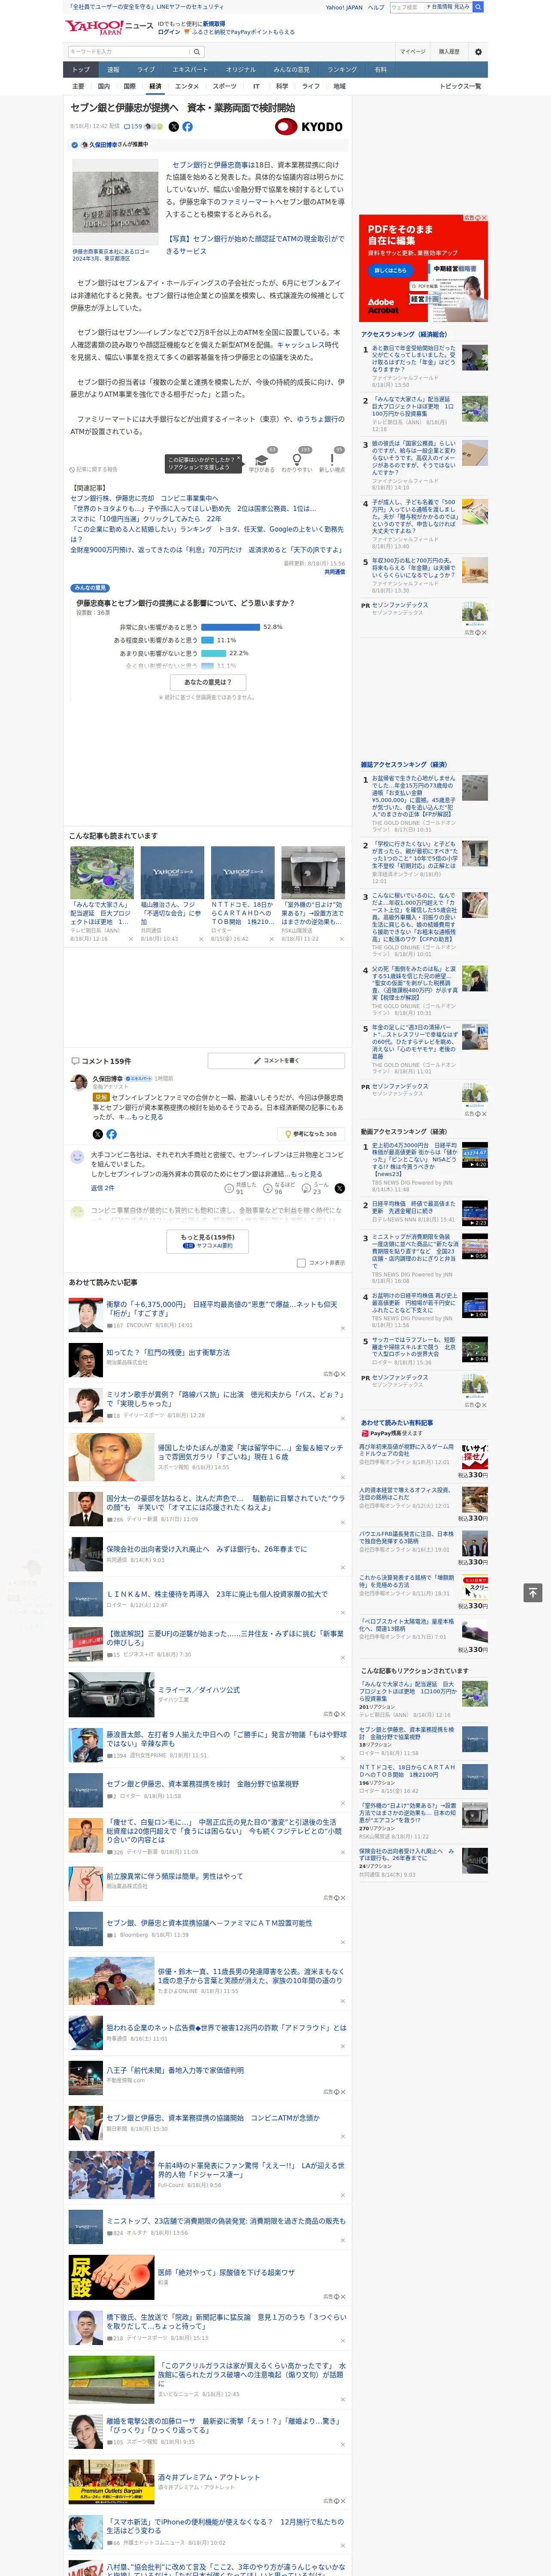The image size is (551, 2576).
Task: Open マイページ link
Action: tap(412, 52)
